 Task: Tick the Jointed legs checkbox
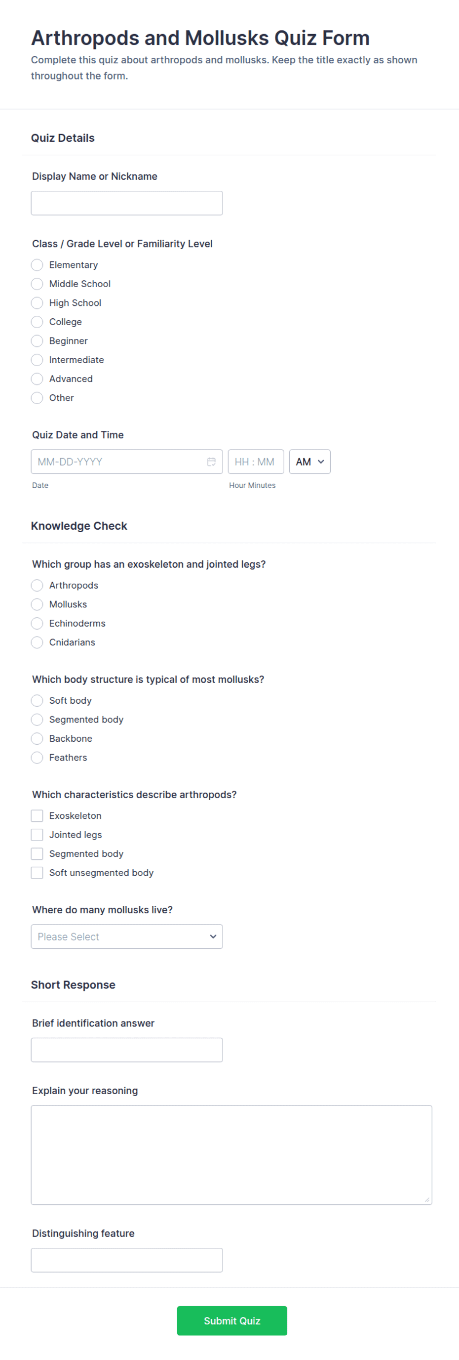pos(37,834)
